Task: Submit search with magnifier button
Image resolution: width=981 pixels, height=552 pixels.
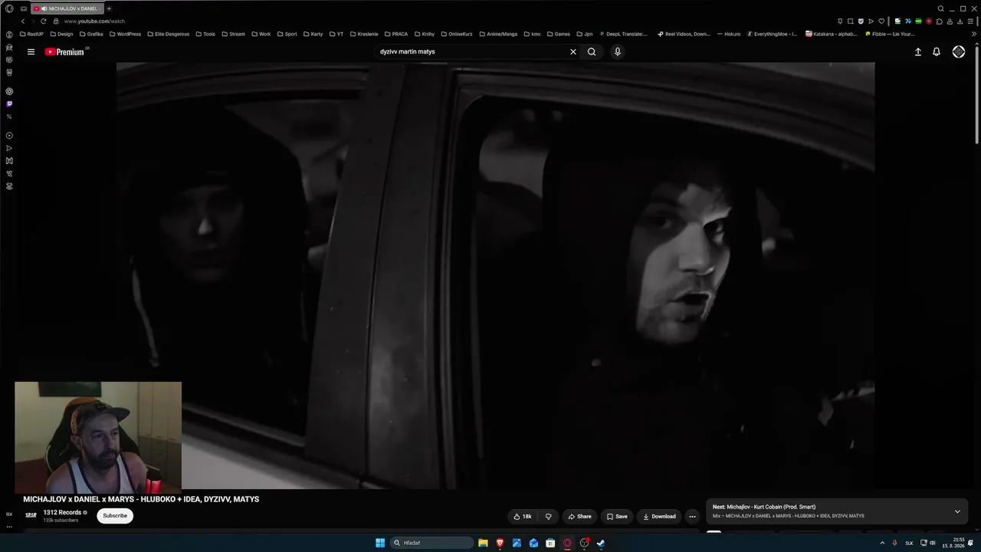Action: (592, 52)
